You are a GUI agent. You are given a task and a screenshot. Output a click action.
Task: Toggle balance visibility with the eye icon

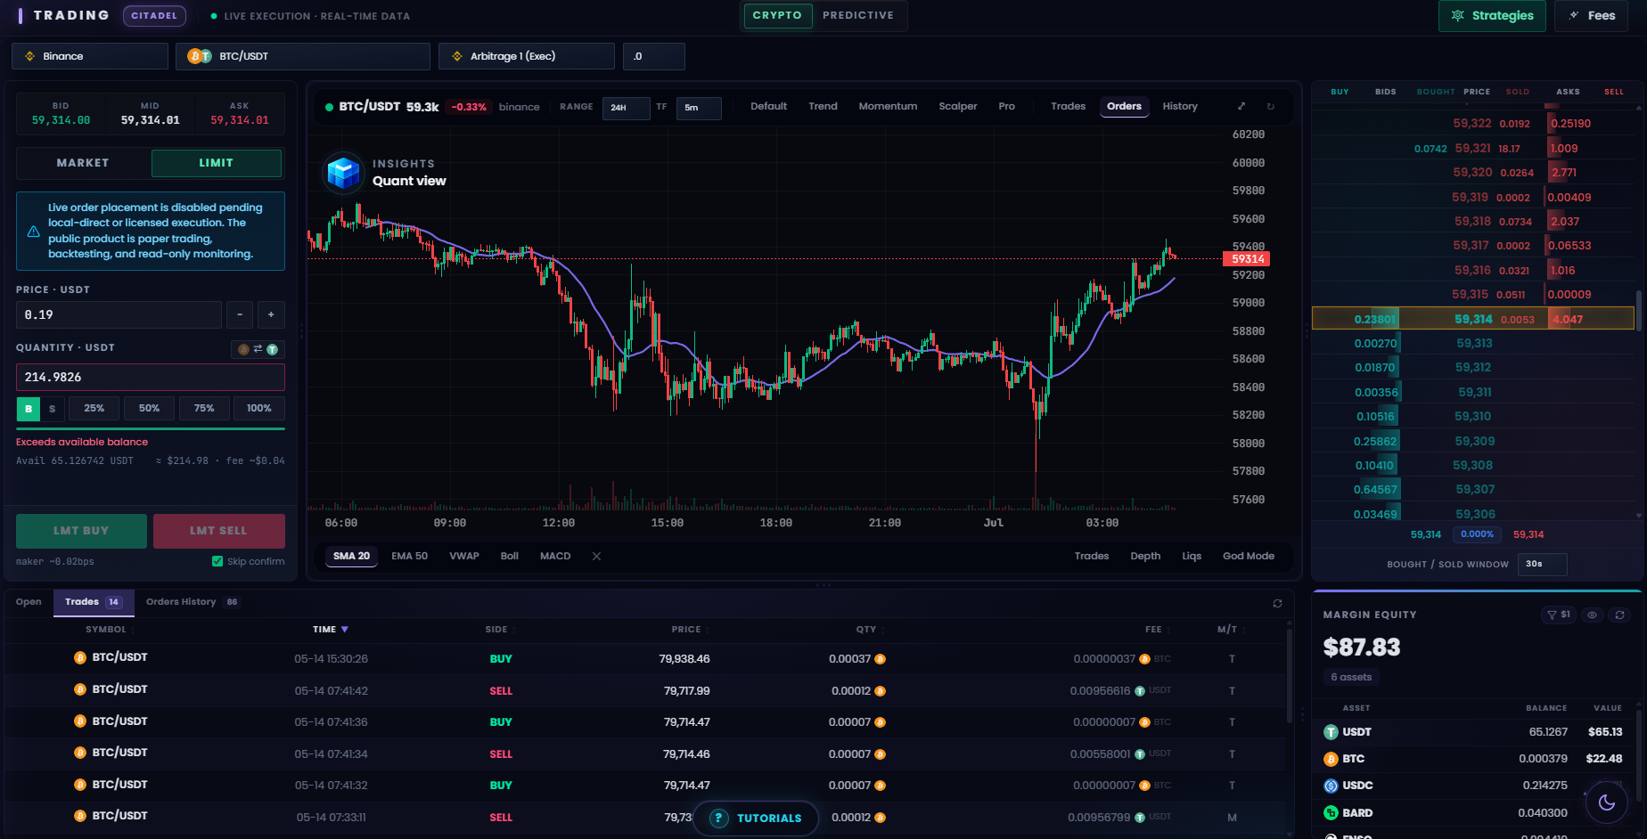point(1592,615)
